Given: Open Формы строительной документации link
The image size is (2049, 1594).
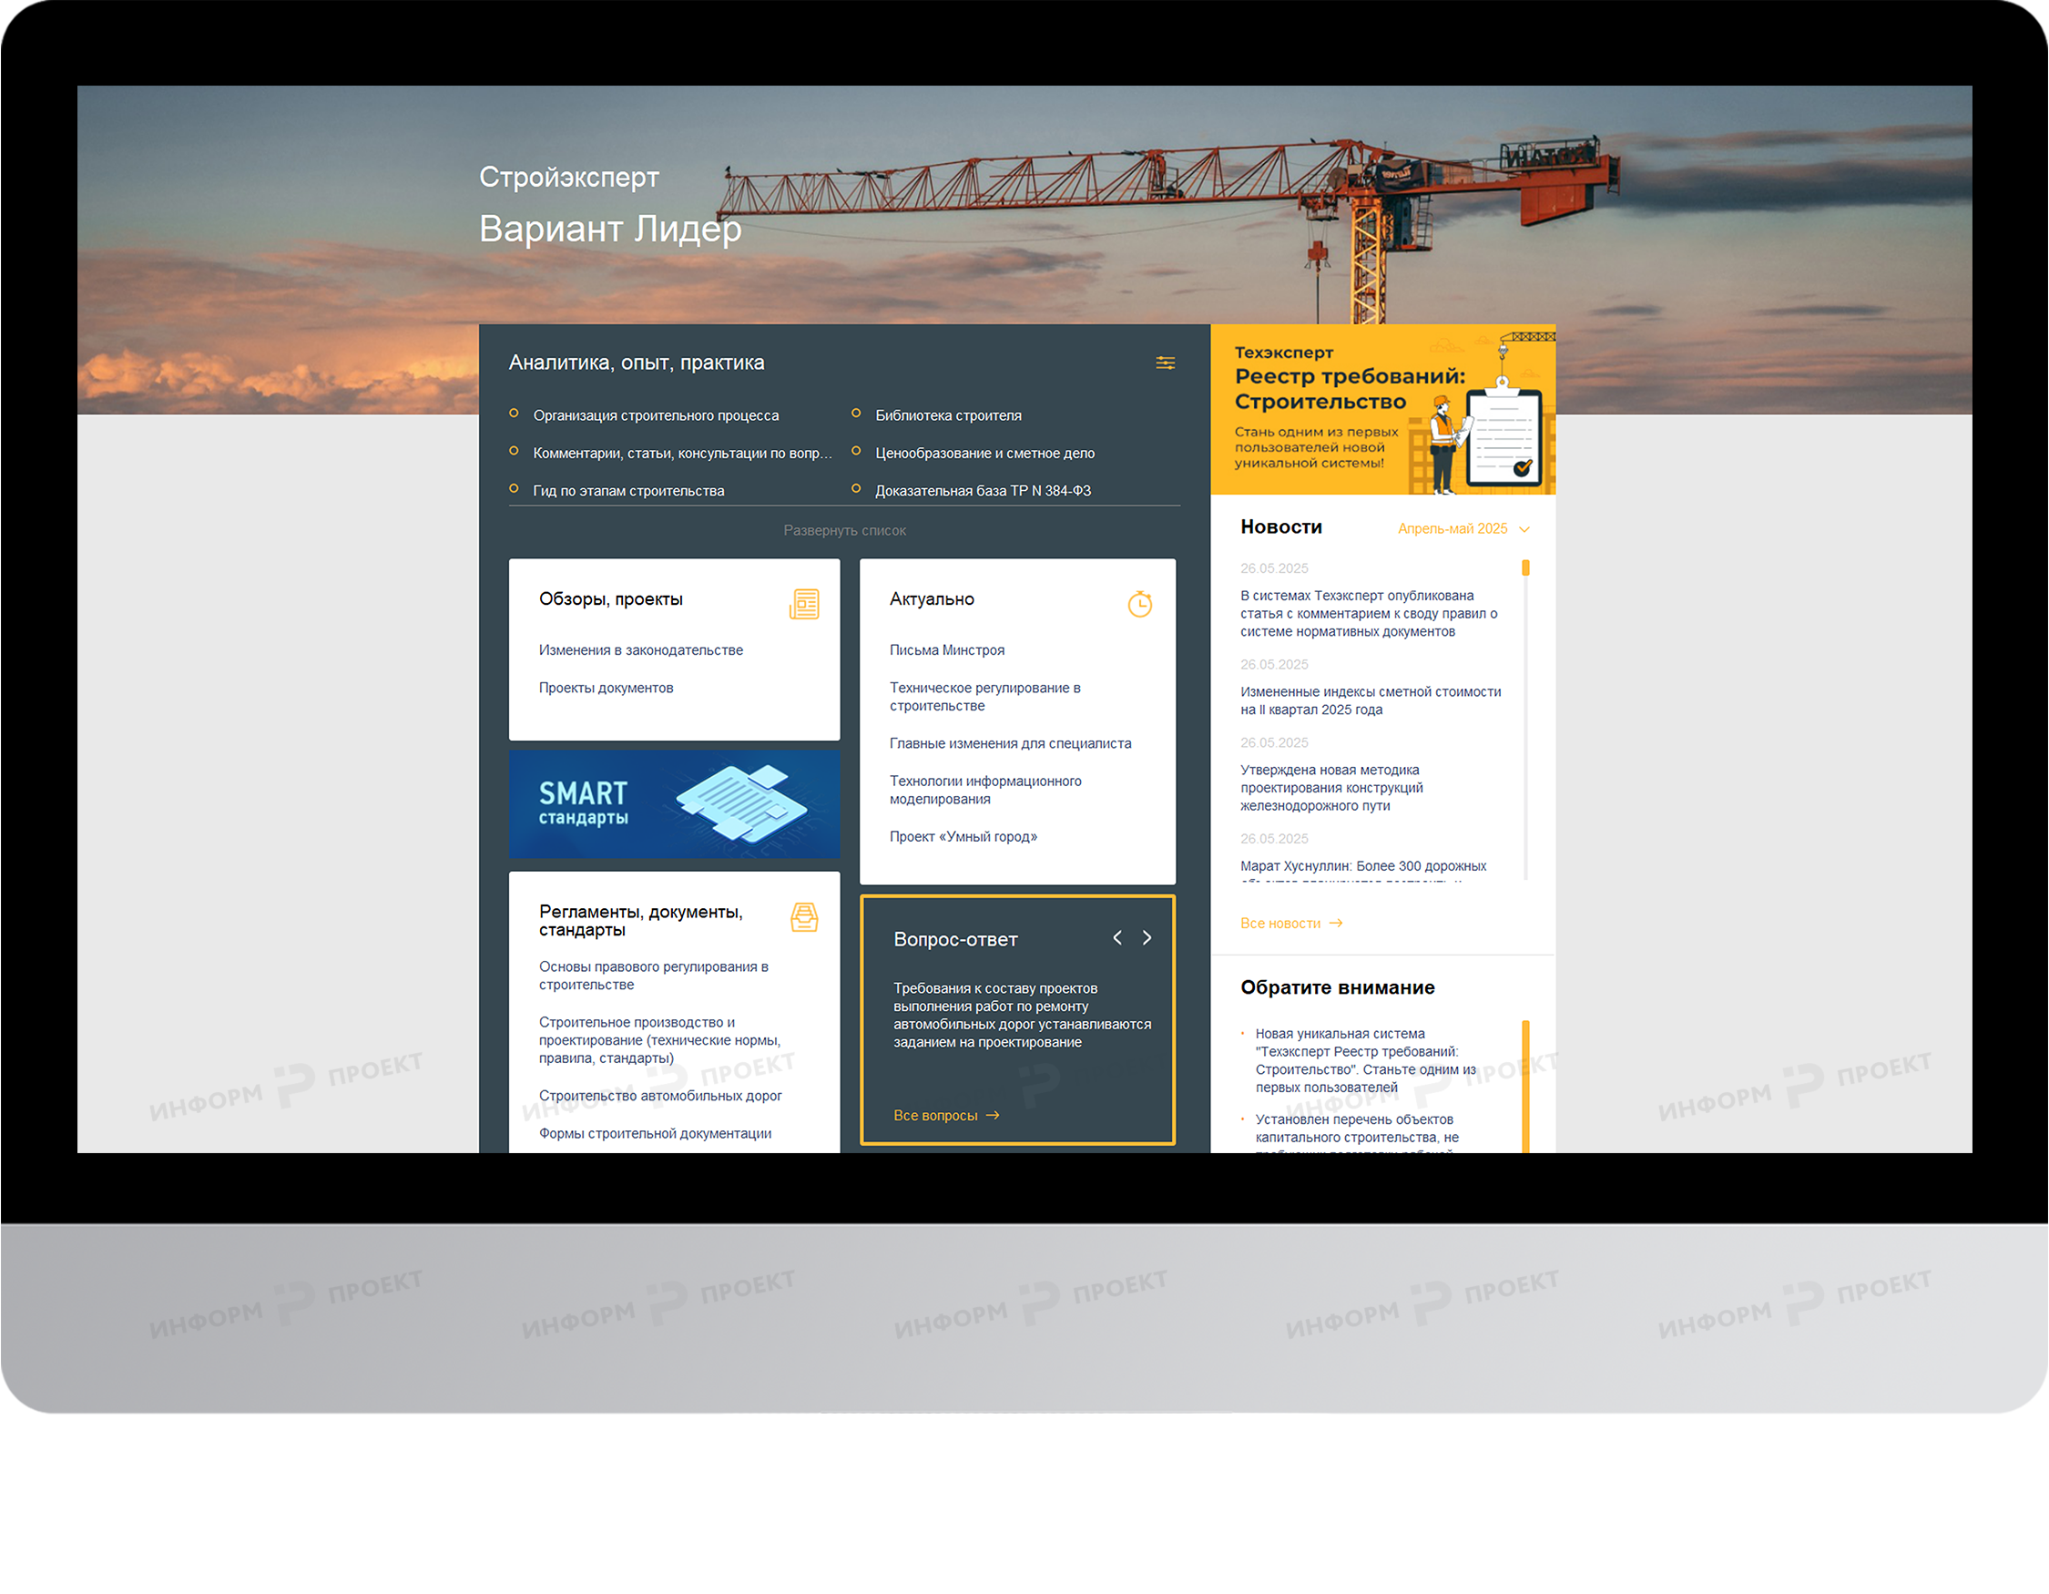Looking at the screenshot, I should point(655,1133).
